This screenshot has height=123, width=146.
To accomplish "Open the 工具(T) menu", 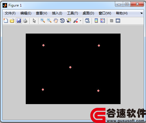I will pos(72,13).
